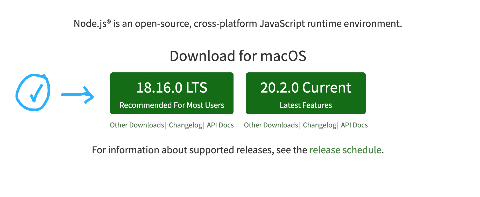
Task: Click the "Recommended For Most Users" label
Action: coord(172,105)
